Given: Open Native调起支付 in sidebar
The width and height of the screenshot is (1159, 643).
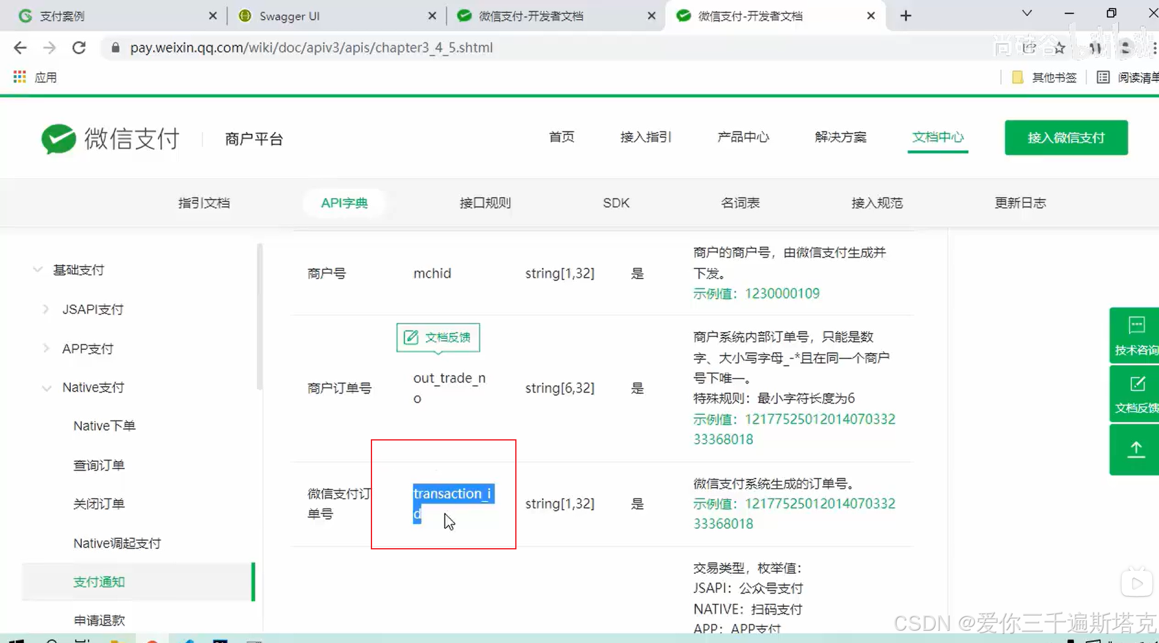Looking at the screenshot, I should click(x=117, y=543).
